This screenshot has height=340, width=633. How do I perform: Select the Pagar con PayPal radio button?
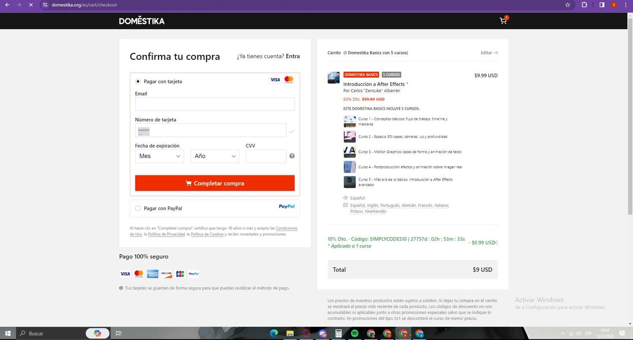tap(138, 208)
